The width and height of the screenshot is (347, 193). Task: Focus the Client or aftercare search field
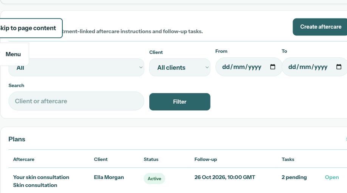coord(76,101)
